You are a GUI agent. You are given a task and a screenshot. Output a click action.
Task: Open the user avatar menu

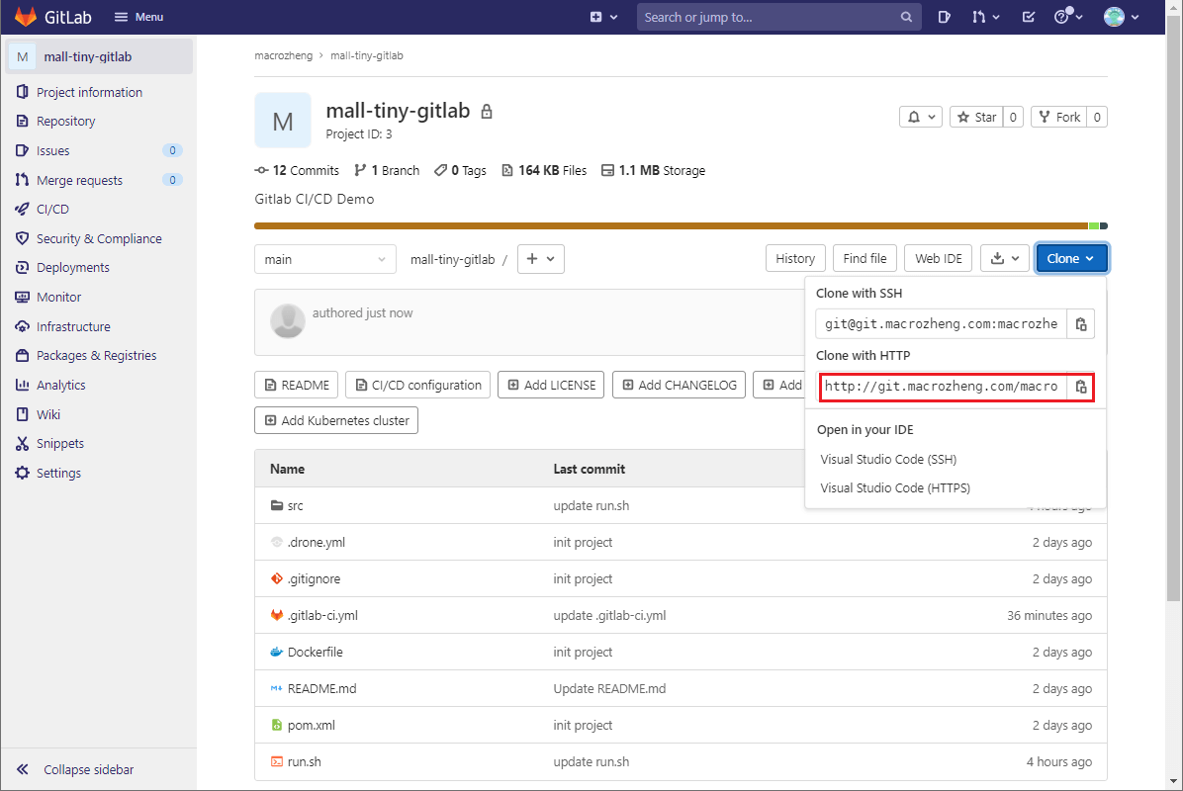pyautogui.click(x=1121, y=17)
